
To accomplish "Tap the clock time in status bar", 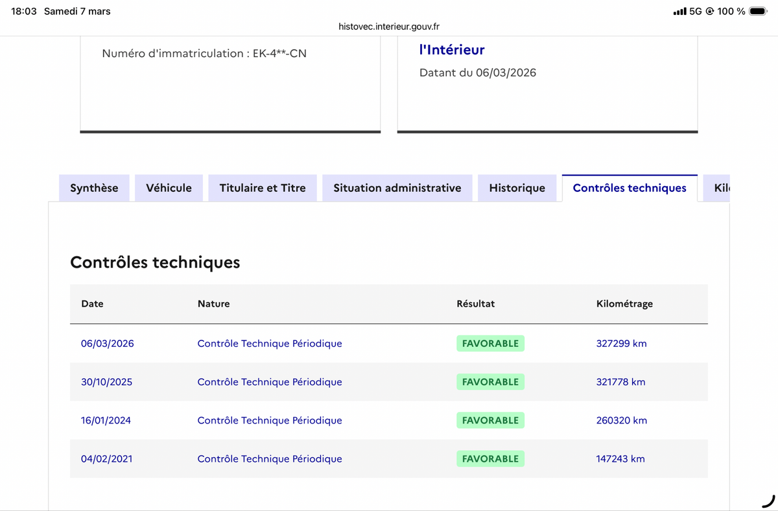I will point(24,11).
